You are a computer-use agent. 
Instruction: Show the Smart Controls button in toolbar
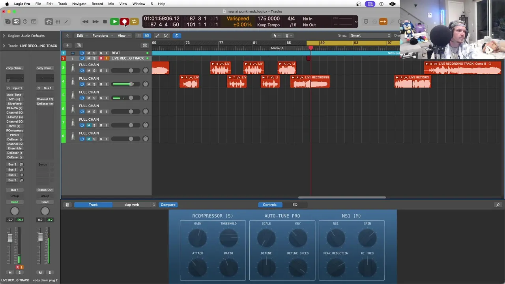click(x=49, y=22)
